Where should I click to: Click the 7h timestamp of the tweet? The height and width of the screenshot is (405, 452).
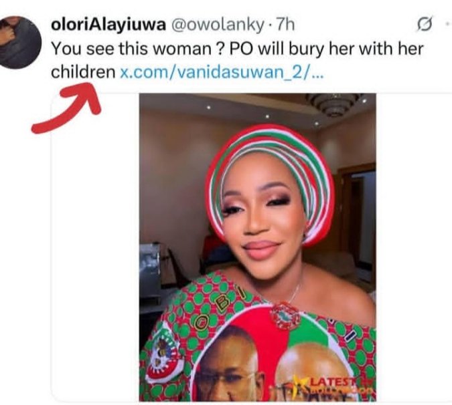pyautogui.click(x=286, y=25)
